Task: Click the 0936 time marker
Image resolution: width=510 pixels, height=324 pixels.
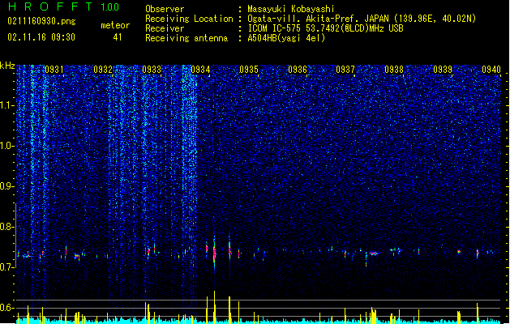Action: point(298,70)
